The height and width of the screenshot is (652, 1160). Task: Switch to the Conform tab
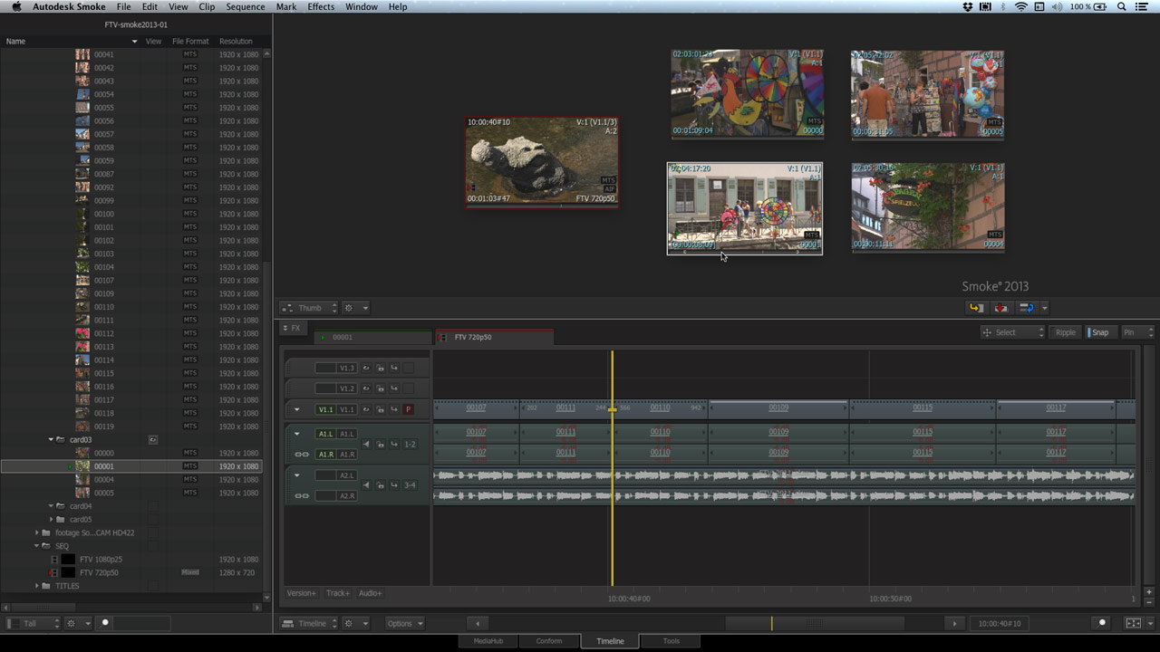coord(549,641)
